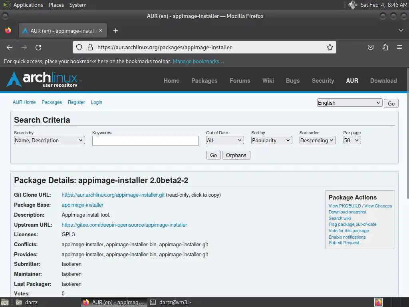Click View PKGBUILD link
409x307 pixels.
tap(345, 206)
